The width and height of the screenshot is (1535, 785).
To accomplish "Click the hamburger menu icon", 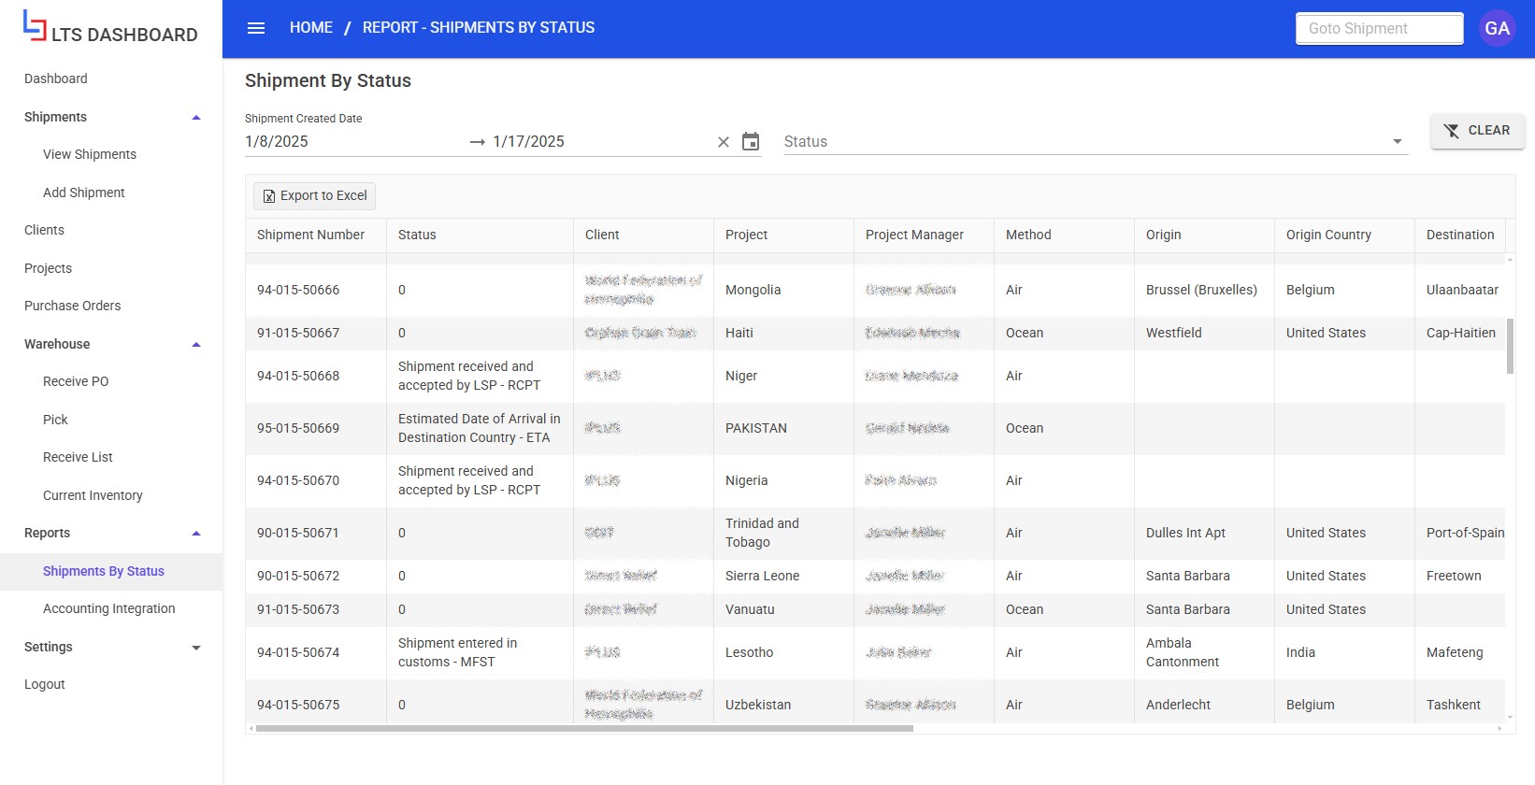I will point(256,28).
